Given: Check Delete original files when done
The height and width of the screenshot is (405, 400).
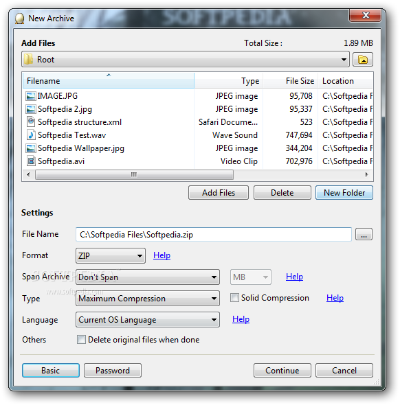Looking at the screenshot, I should [81, 339].
